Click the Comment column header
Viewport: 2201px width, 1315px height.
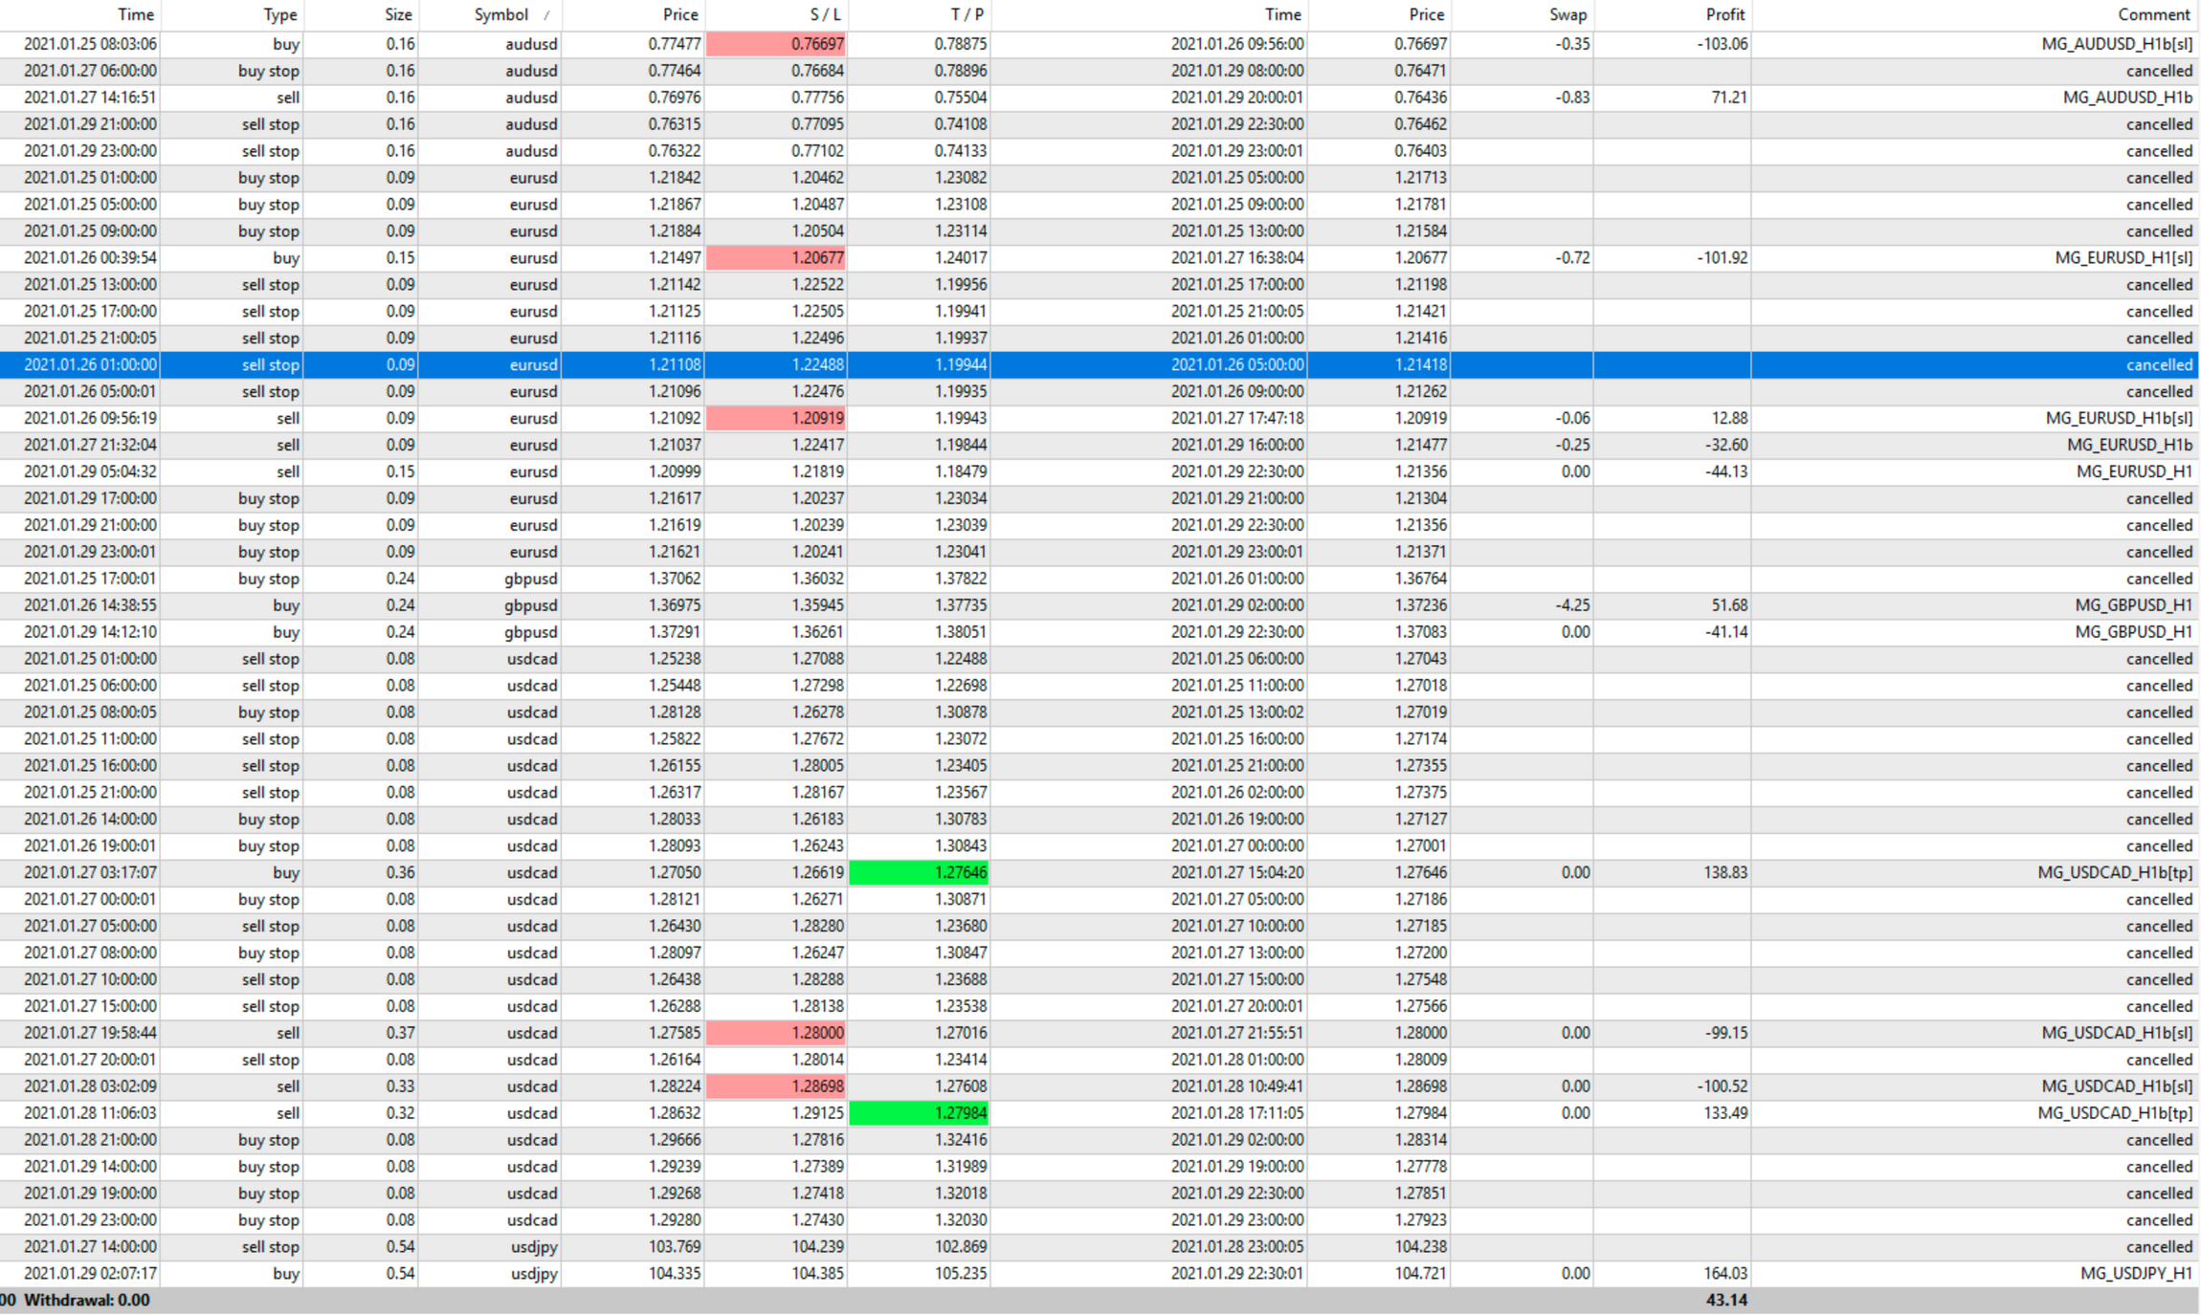tap(2153, 15)
